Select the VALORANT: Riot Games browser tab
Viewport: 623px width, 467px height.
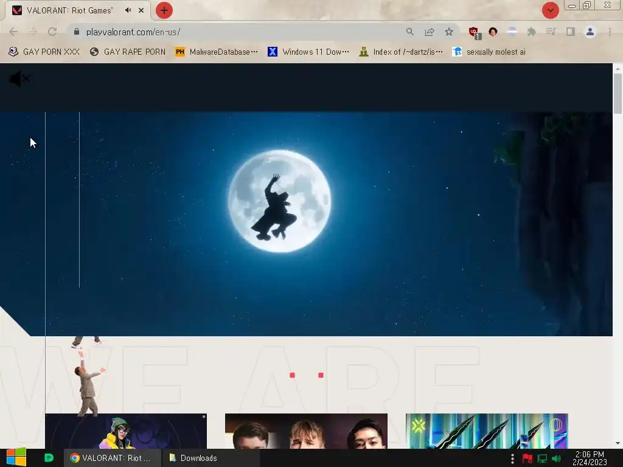[x=77, y=10]
